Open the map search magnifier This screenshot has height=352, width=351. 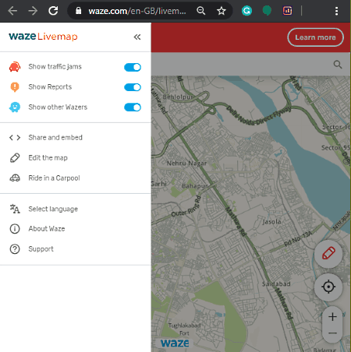click(338, 65)
